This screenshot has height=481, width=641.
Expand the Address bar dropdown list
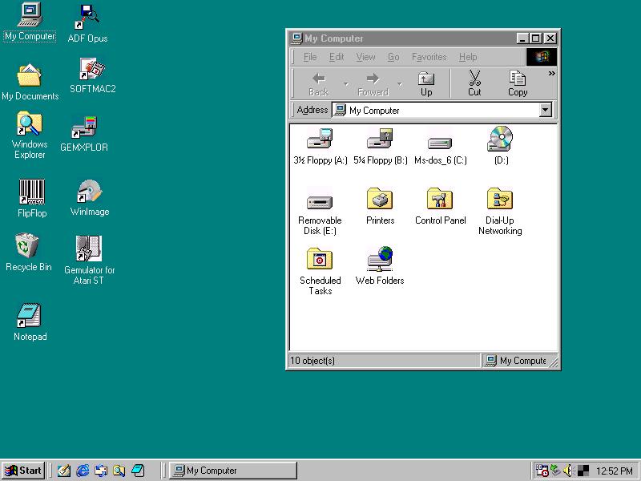click(x=546, y=110)
